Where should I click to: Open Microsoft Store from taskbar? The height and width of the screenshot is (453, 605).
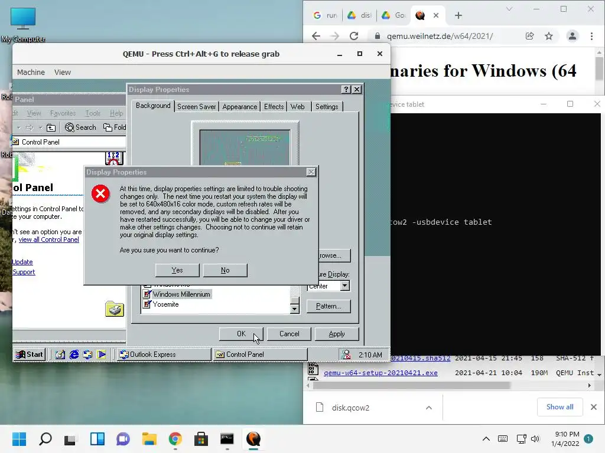tap(201, 439)
